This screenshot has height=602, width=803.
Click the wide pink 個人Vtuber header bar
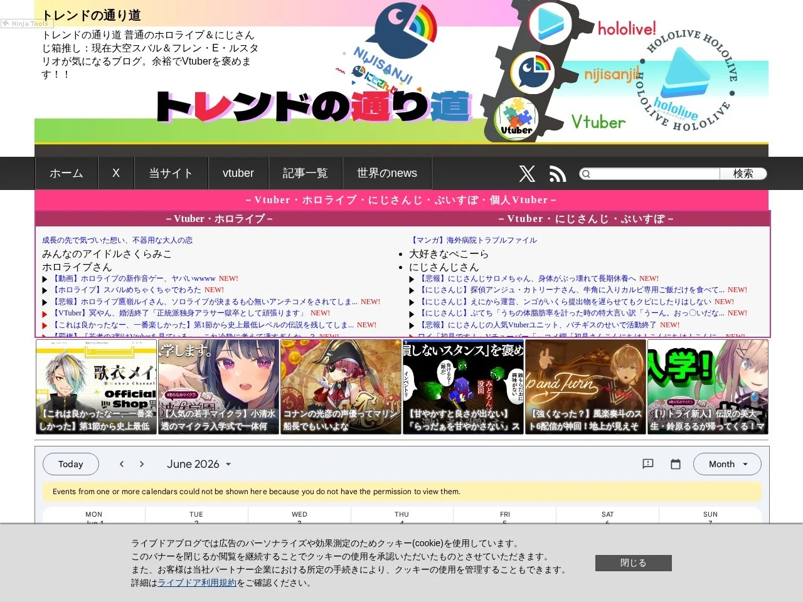401,200
